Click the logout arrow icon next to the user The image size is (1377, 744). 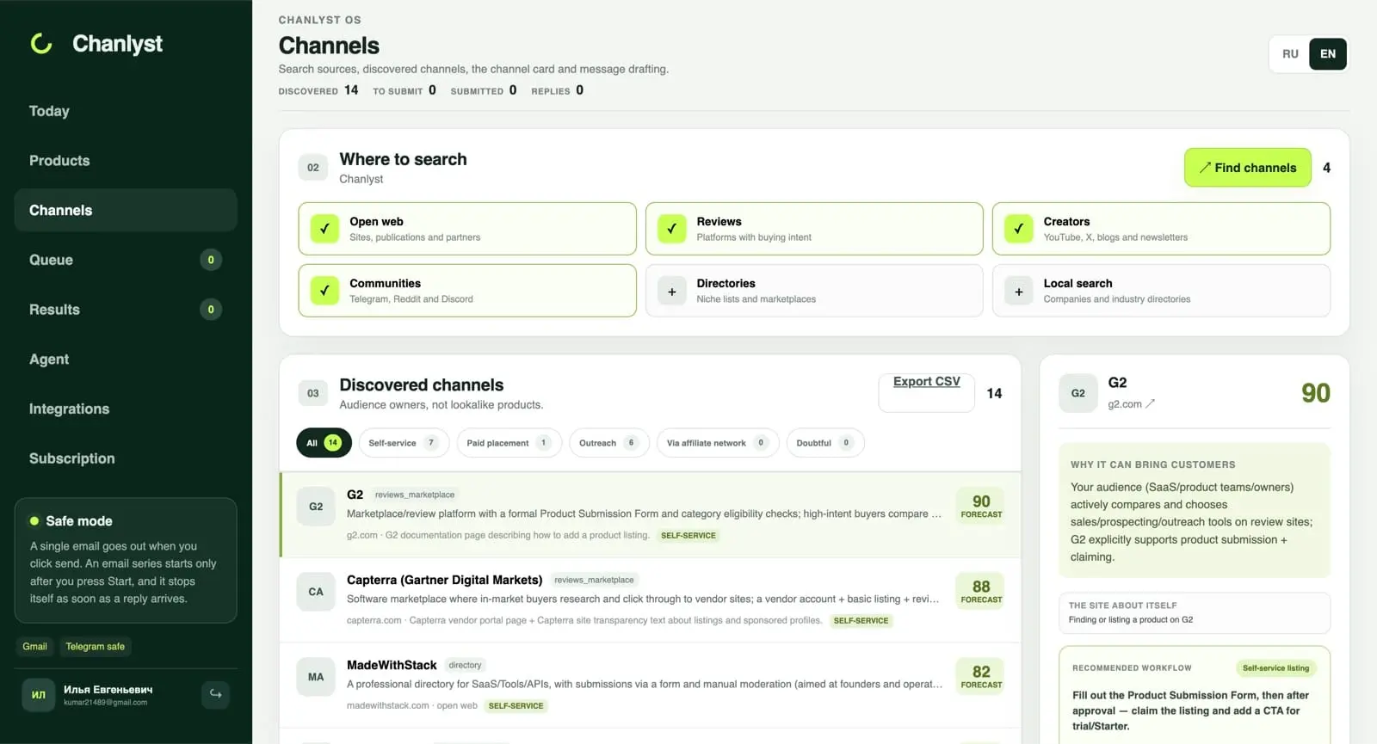pyautogui.click(x=216, y=694)
